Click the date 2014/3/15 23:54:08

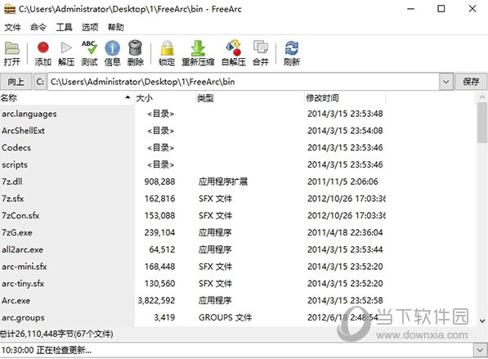pyautogui.click(x=345, y=131)
